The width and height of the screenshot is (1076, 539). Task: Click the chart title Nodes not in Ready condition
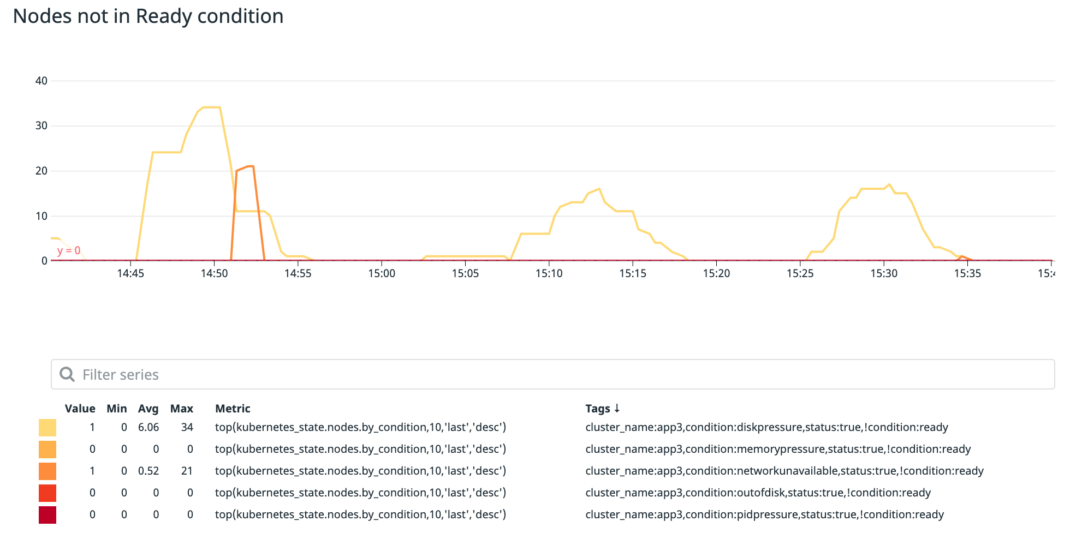[x=148, y=16]
